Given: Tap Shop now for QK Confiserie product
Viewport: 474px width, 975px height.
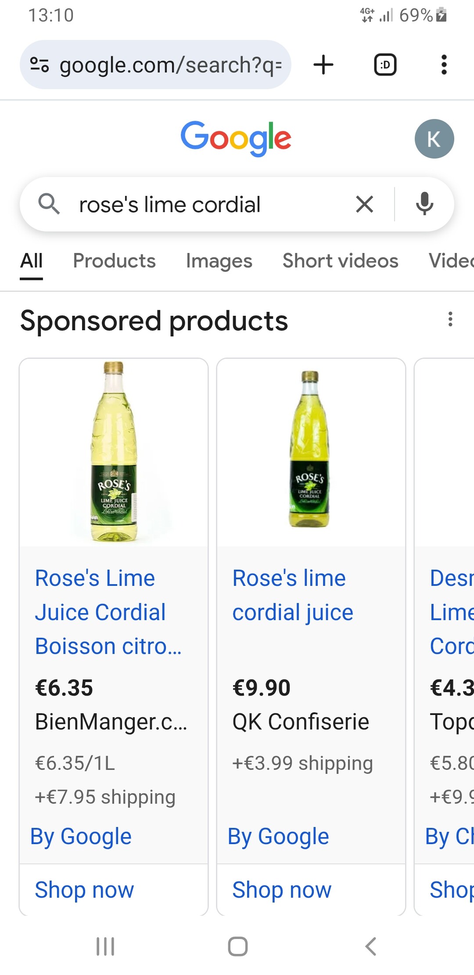Looking at the screenshot, I should point(282,890).
